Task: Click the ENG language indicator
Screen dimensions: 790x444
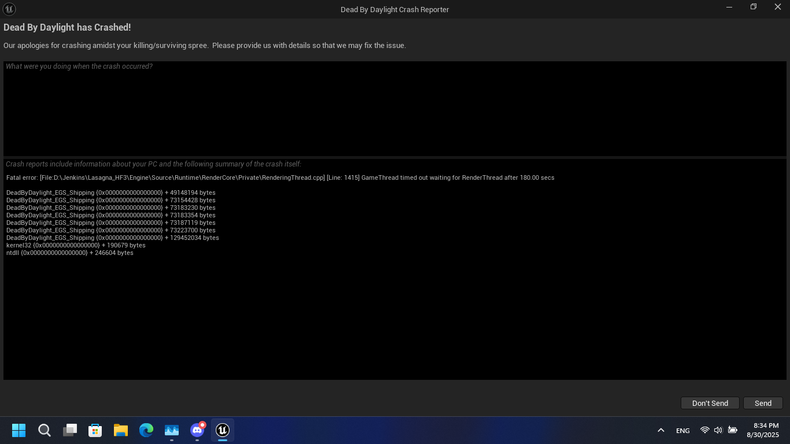Action: click(x=683, y=430)
